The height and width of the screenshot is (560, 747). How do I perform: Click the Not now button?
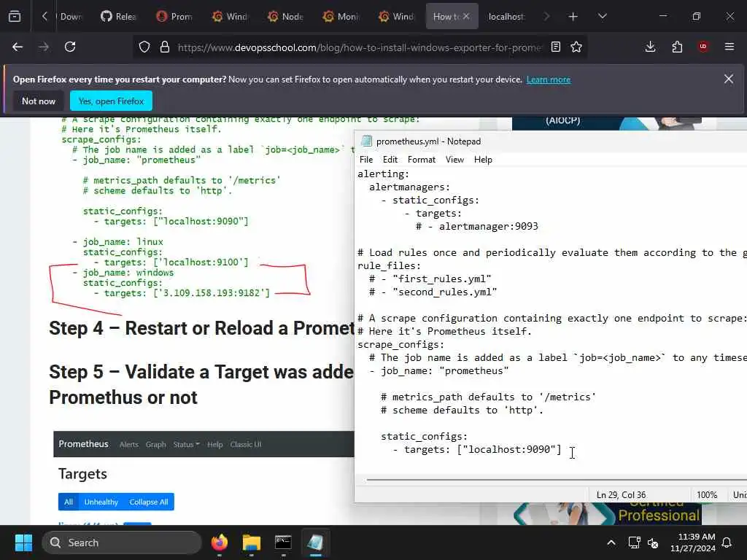pos(39,101)
